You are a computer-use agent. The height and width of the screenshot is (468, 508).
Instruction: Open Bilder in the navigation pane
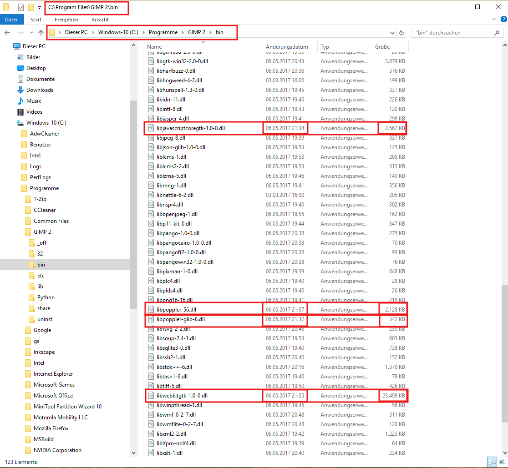point(33,57)
